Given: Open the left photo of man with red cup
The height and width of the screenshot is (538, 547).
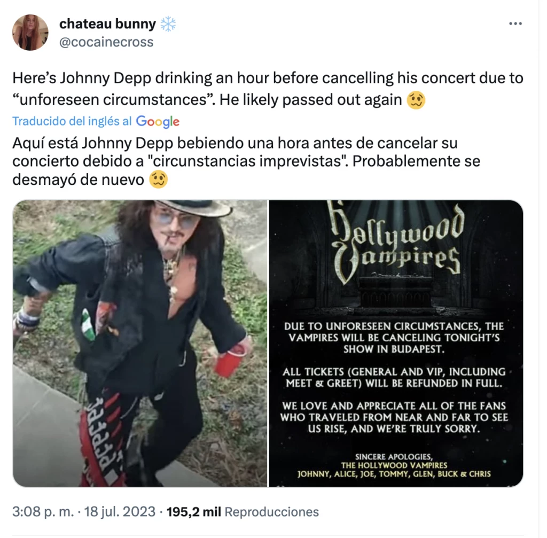Looking at the screenshot, I should pyautogui.click(x=140, y=344).
